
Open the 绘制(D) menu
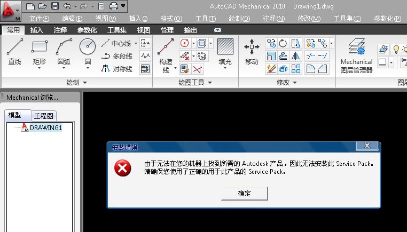(239, 19)
